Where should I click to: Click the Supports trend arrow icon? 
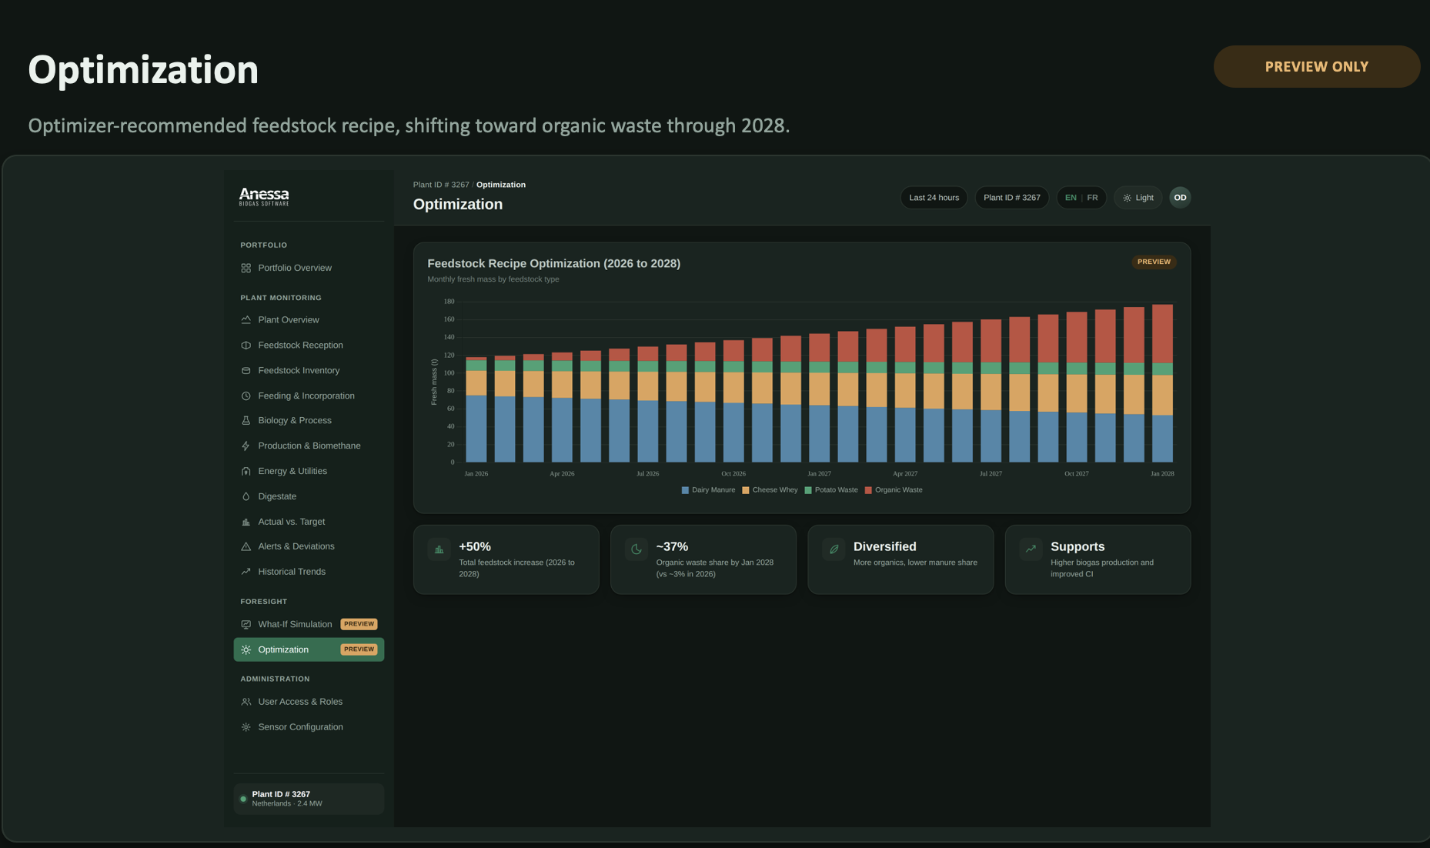pos(1031,549)
